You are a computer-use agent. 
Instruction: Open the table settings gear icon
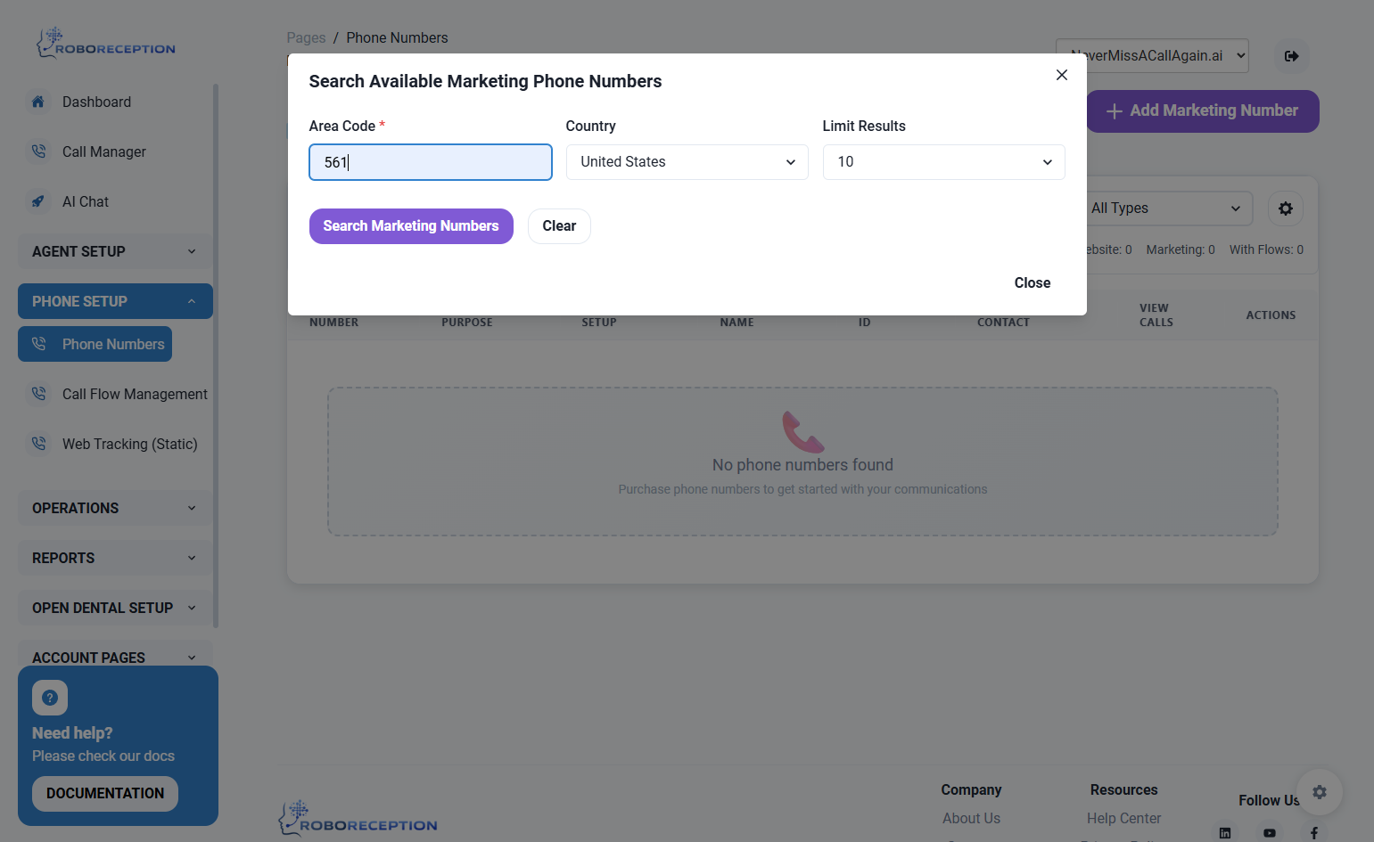point(1286,208)
